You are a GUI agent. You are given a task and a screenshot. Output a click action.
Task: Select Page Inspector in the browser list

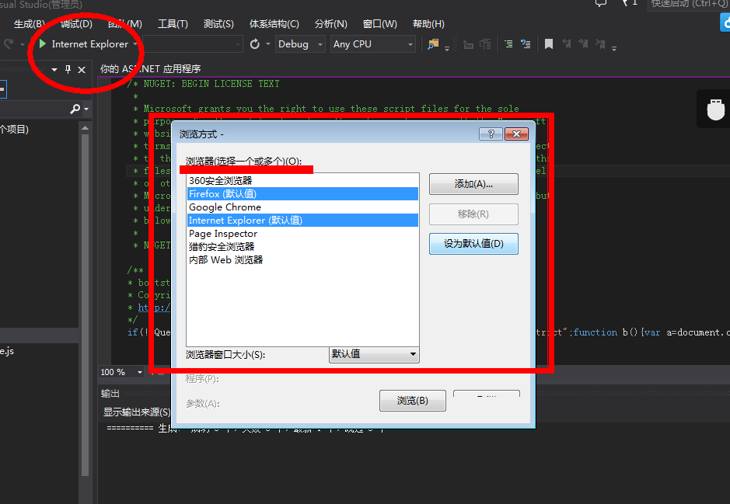pyautogui.click(x=223, y=234)
